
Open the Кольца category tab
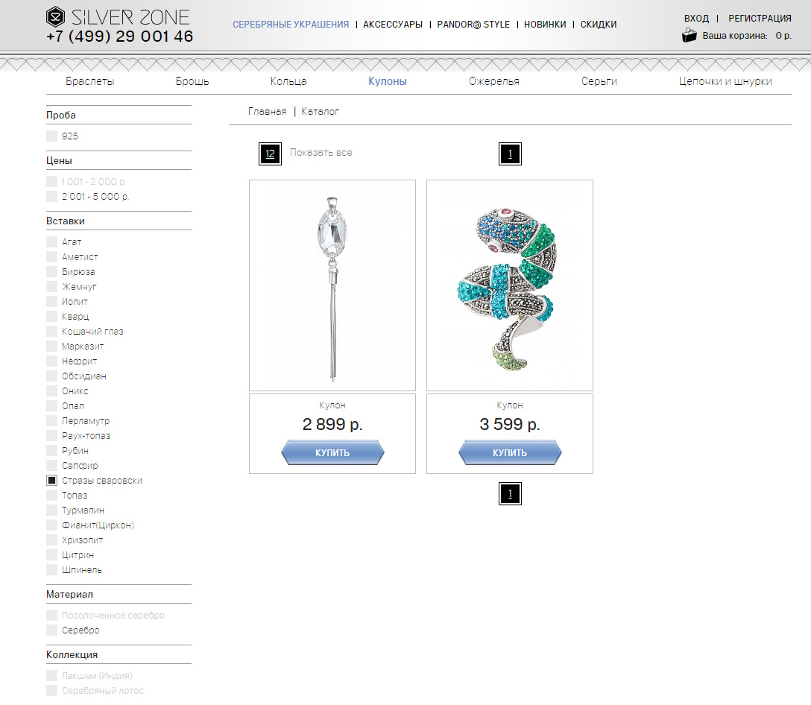click(288, 81)
